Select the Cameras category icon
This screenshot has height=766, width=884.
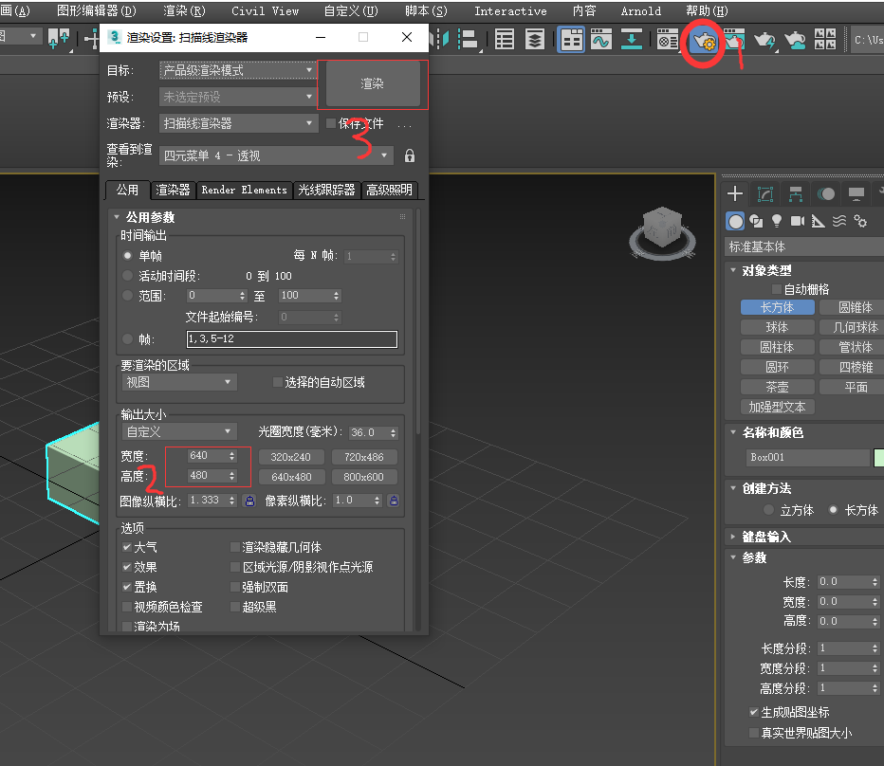click(799, 221)
